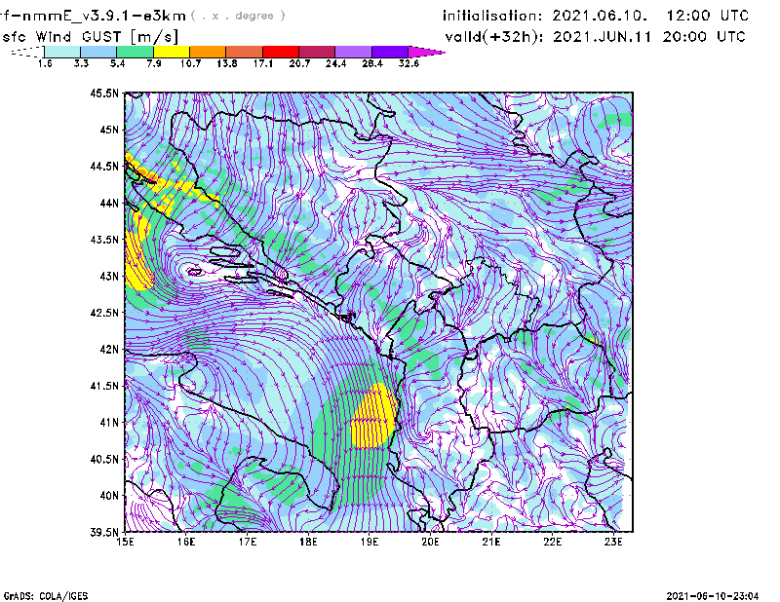780x602 pixels.
Task: Click the violet legend swatch before 32.6
Action: pos(390,52)
